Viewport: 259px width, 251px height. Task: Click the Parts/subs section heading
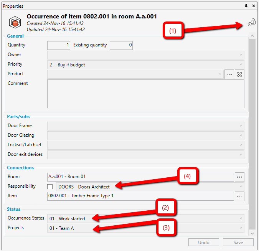coord(18,117)
